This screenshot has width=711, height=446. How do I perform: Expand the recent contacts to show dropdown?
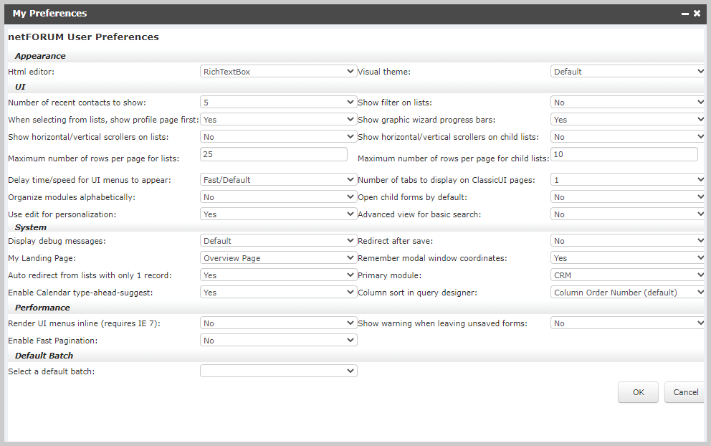[x=278, y=101]
